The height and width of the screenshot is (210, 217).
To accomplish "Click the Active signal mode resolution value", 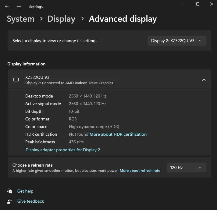I will point(87,104).
